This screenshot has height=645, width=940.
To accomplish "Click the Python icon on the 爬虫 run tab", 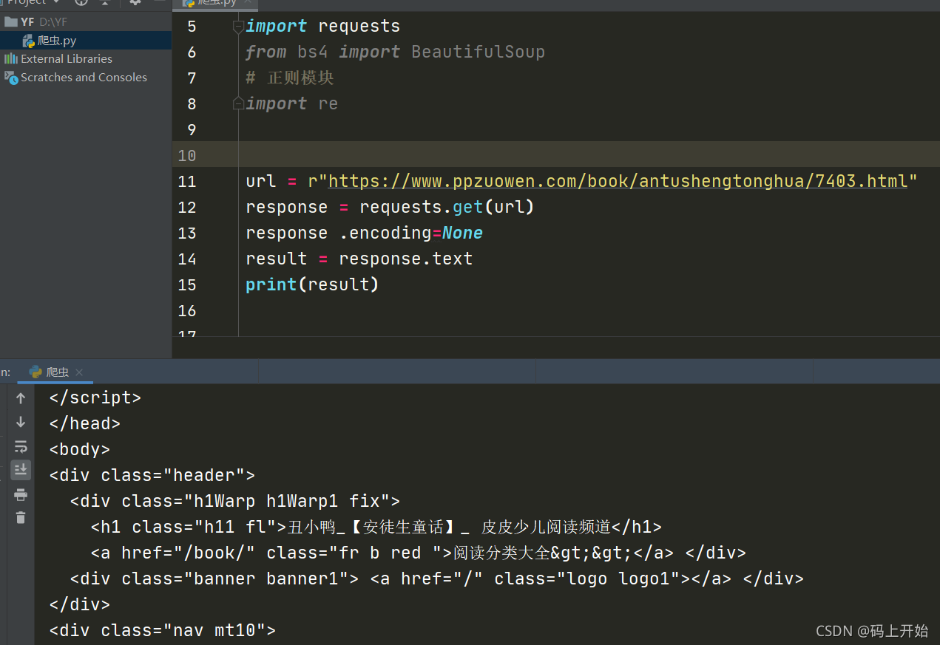I will pyautogui.click(x=35, y=372).
